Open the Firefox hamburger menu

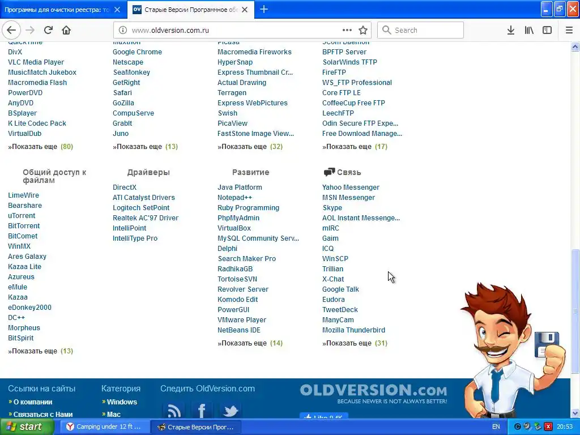click(569, 30)
